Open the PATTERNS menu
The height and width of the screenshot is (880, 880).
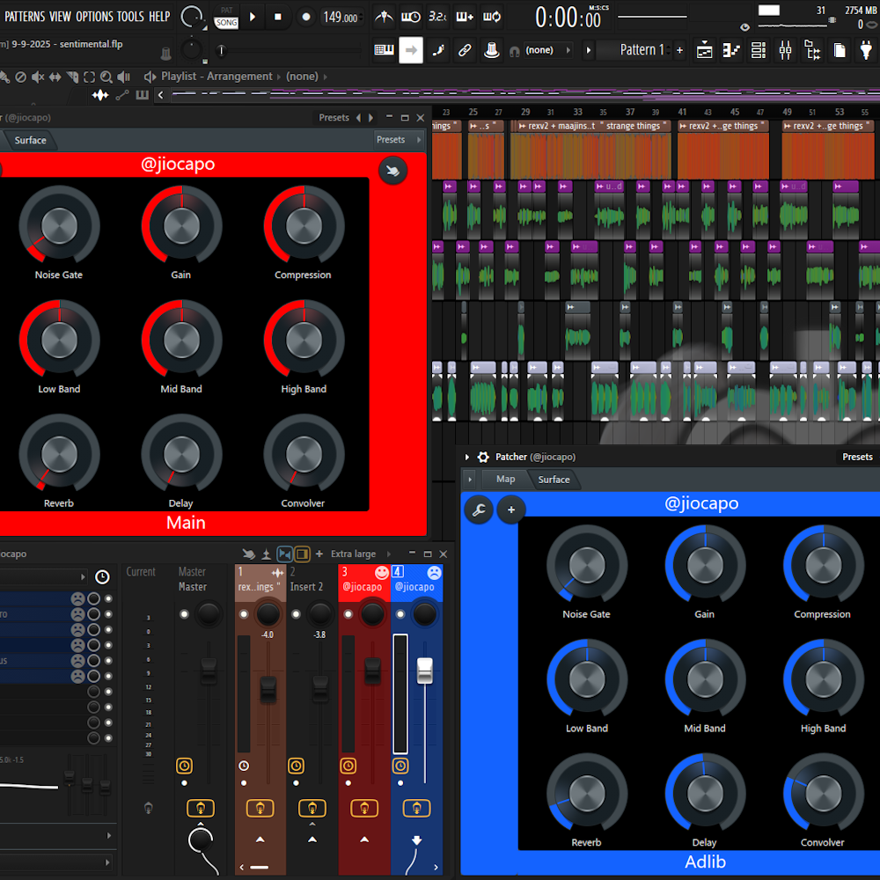coord(25,17)
